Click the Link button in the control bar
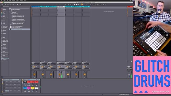 coord(2,4)
